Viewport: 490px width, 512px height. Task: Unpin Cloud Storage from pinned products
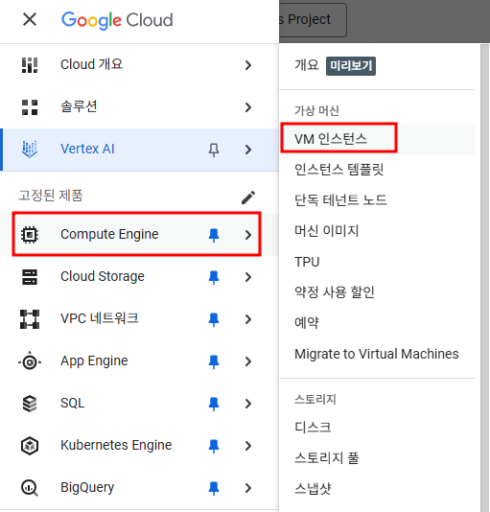tap(214, 277)
